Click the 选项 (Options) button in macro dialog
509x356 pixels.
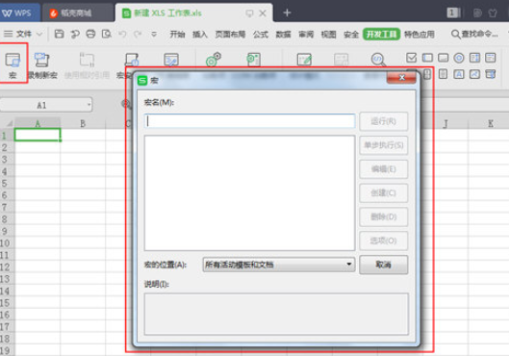(383, 241)
